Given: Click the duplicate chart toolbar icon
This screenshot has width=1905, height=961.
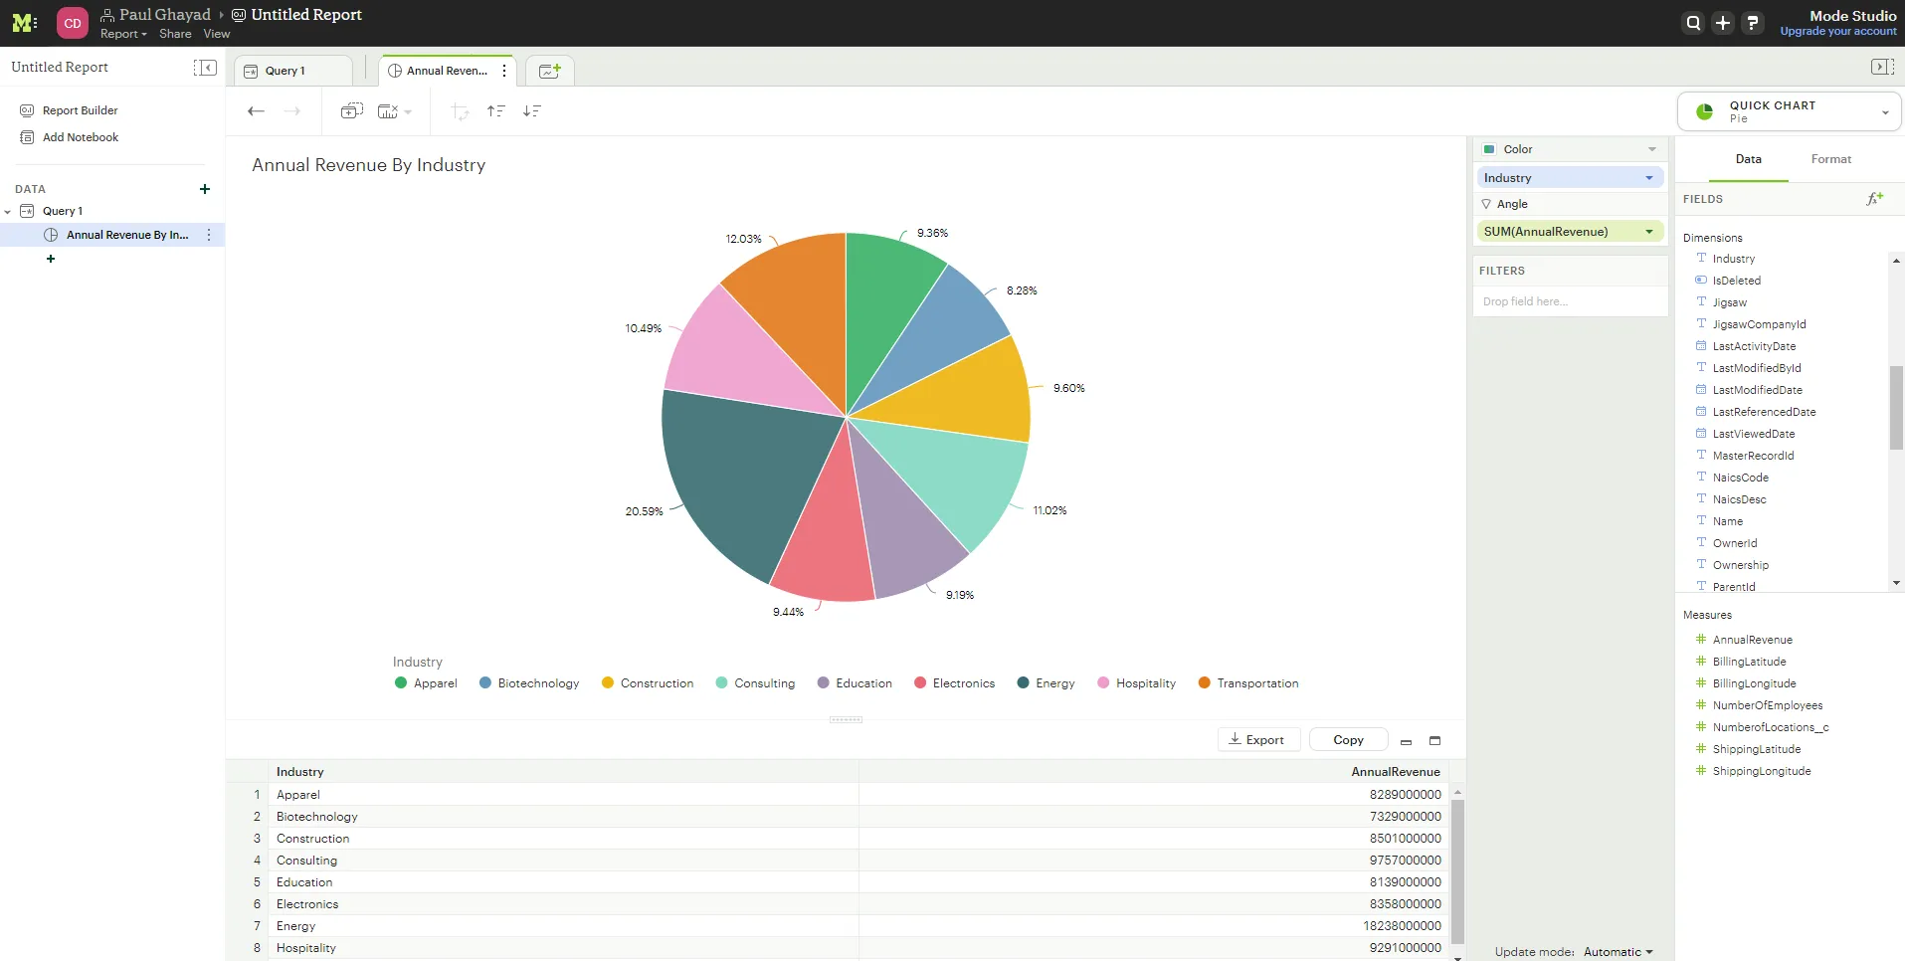Looking at the screenshot, I should (x=351, y=111).
